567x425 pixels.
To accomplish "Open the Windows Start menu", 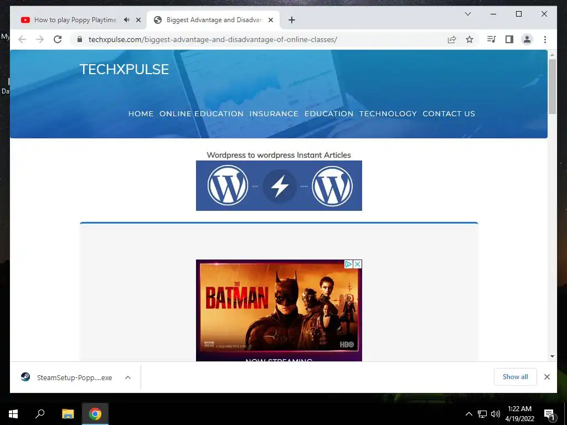I will tap(13, 413).
